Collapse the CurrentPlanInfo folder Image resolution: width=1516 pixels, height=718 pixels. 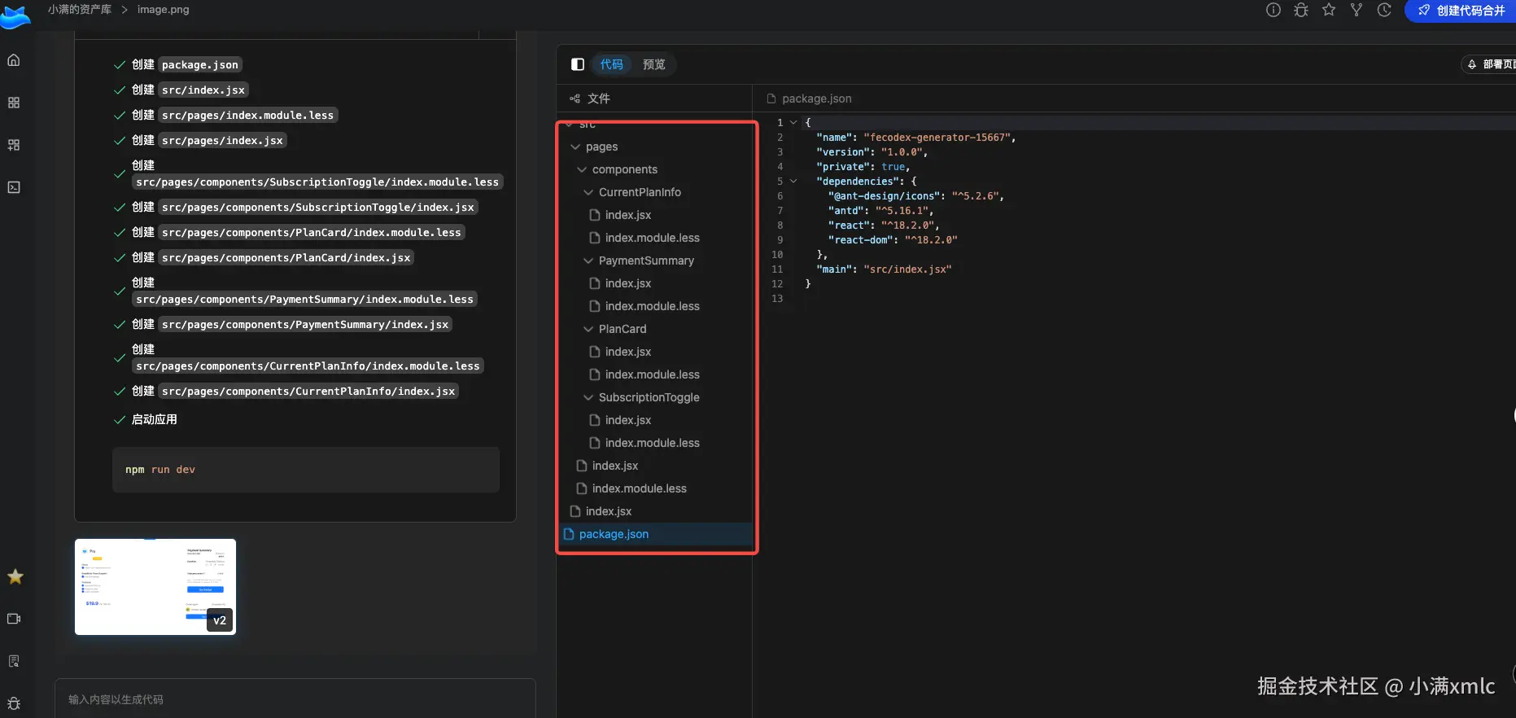[x=588, y=192]
